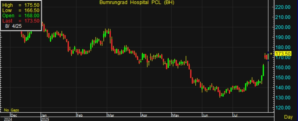Image resolution: width=298 pixels, height=121 pixels.
Task: Click the 150.00 price axis label
Action: [x=283, y=77]
